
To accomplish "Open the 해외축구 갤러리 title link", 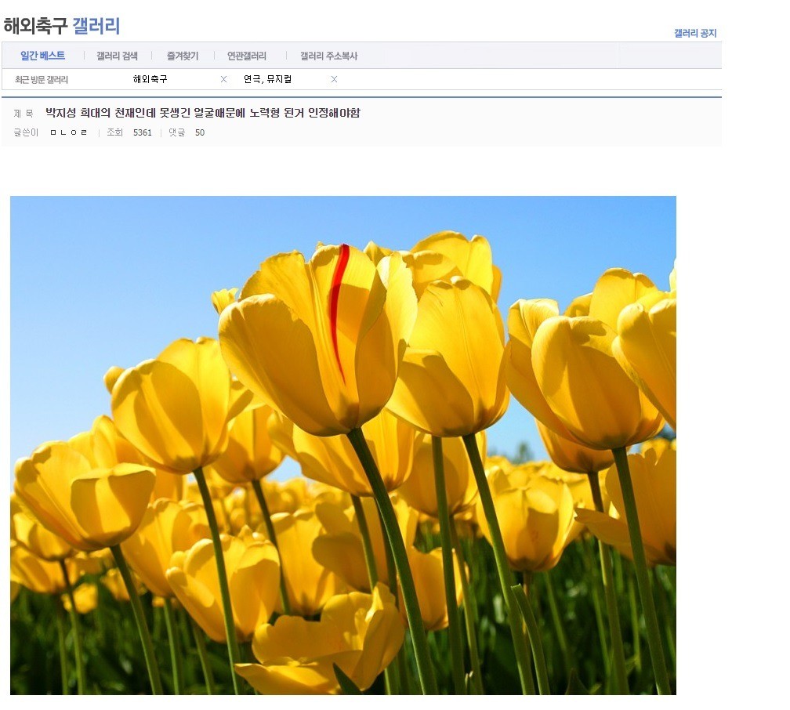I will pyautogui.click(x=63, y=25).
